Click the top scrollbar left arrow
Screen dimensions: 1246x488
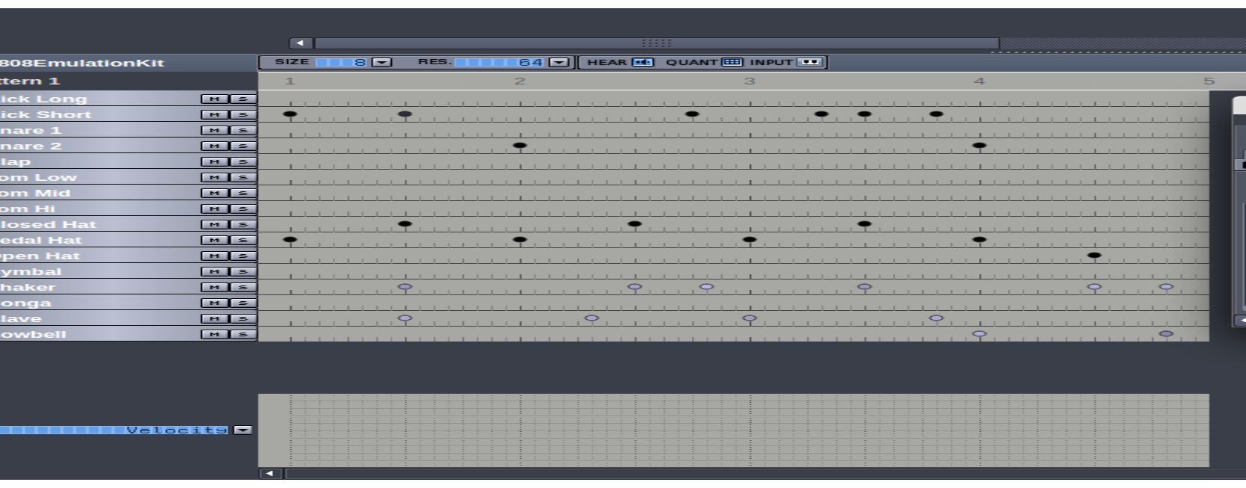pyautogui.click(x=301, y=43)
